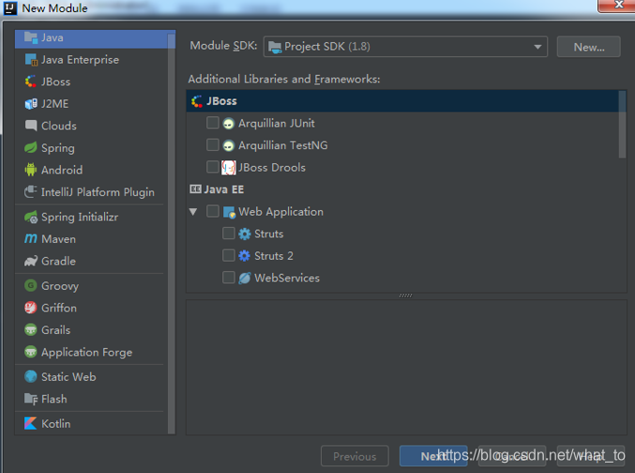Viewport: 635px width, 473px height.
Task: Check the Web Application checkbox
Action: 213,211
